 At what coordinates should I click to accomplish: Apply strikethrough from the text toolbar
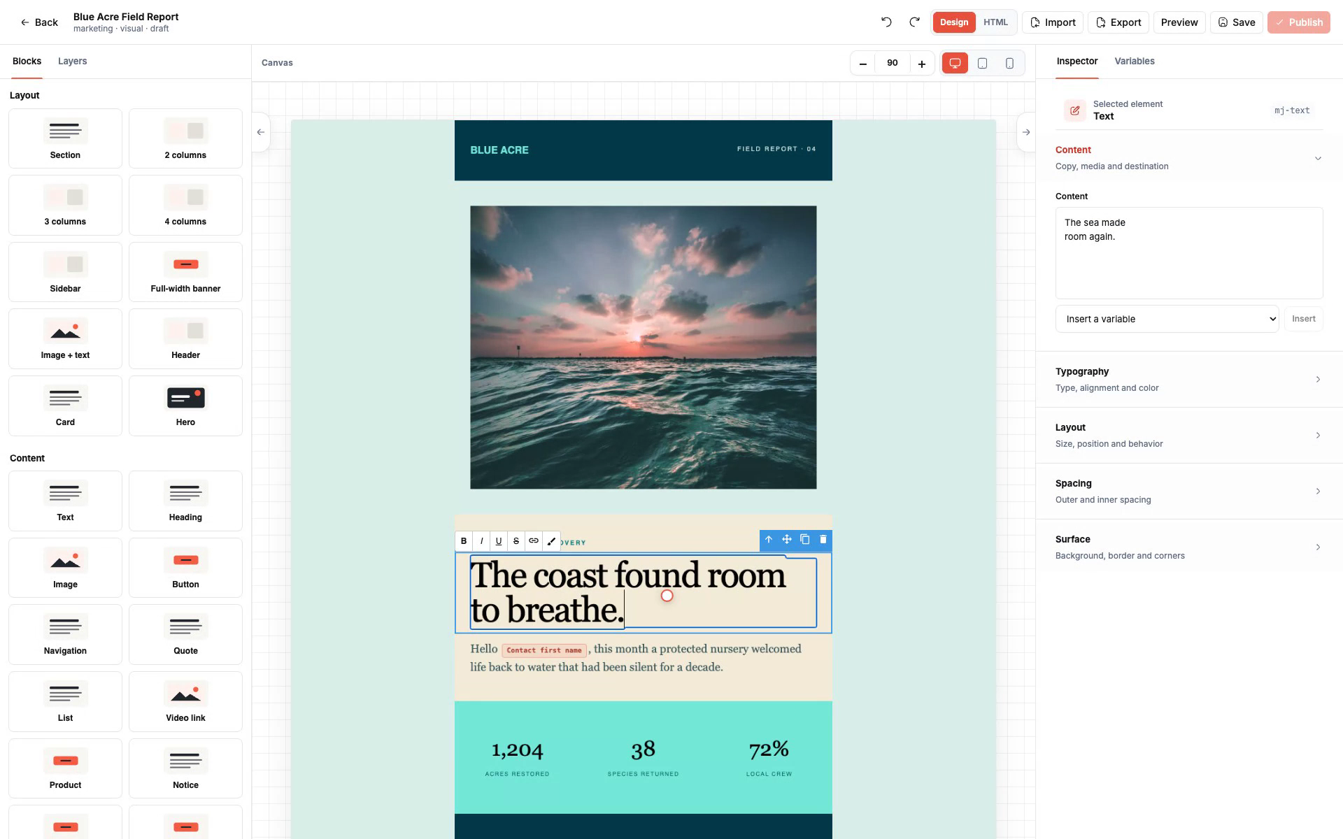click(x=516, y=541)
